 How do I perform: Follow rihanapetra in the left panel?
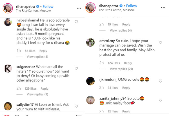tap(48, 6)
